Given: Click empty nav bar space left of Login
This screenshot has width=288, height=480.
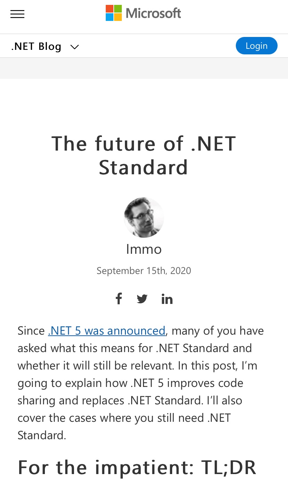Looking at the screenshot, I should tap(157, 46).
